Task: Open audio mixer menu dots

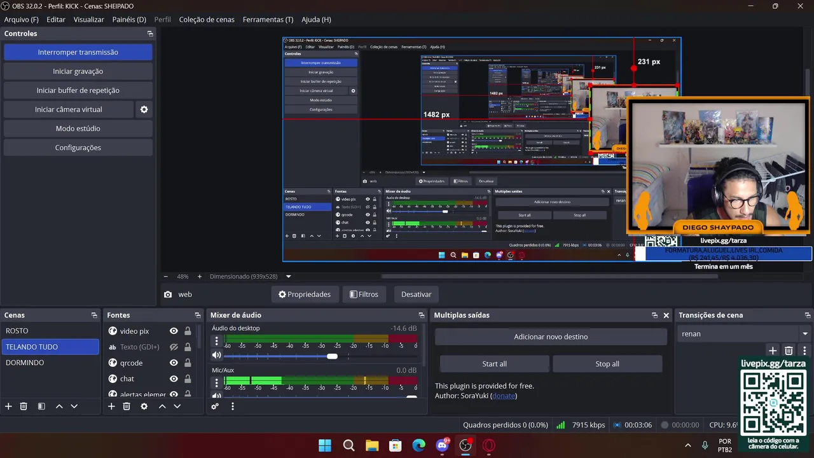Action: click(x=232, y=406)
